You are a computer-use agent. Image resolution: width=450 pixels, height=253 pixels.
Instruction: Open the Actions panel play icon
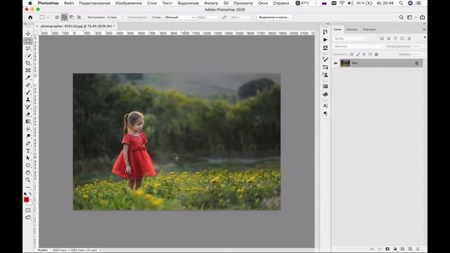coord(325,39)
